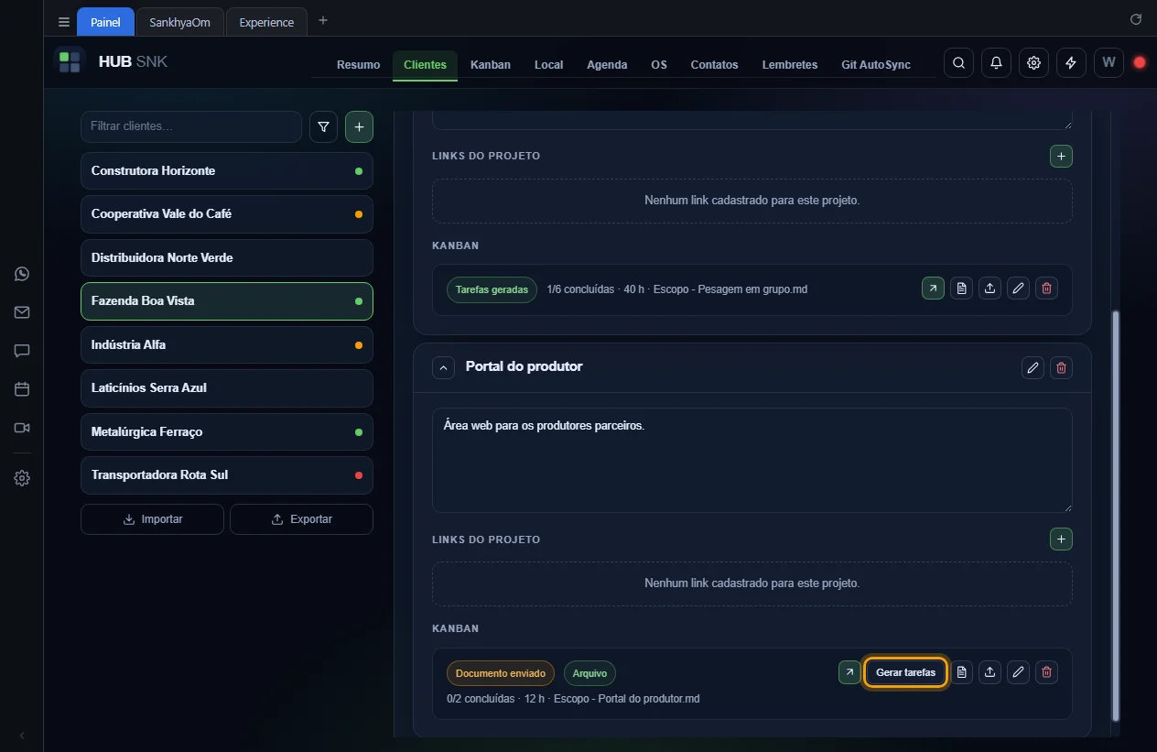Open the hamburger menu beside the Painel tab

(x=64, y=22)
